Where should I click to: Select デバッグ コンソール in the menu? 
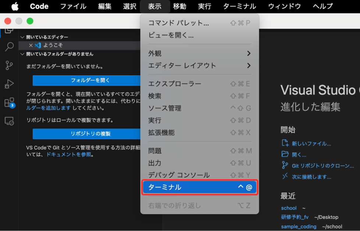pos(200,175)
